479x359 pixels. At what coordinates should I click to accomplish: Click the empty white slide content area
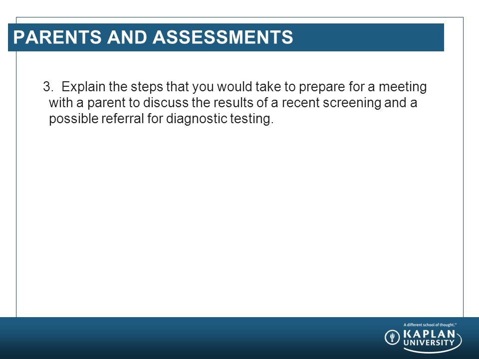click(x=239, y=220)
